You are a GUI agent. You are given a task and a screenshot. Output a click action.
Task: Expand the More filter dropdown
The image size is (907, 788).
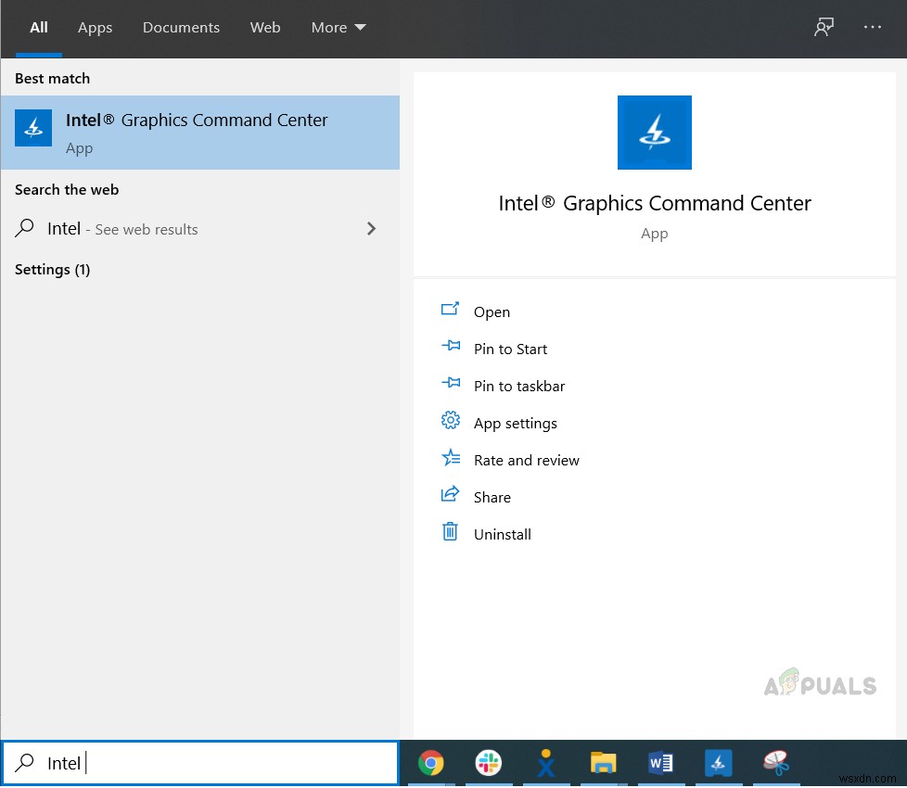pos(339,28)
